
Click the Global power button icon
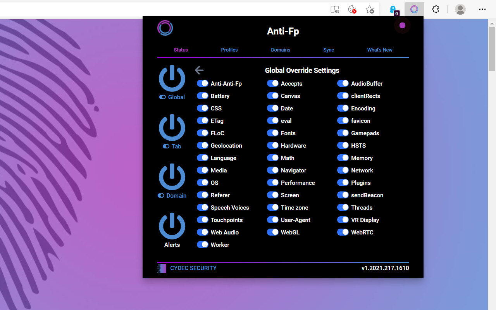click(172, 79)
